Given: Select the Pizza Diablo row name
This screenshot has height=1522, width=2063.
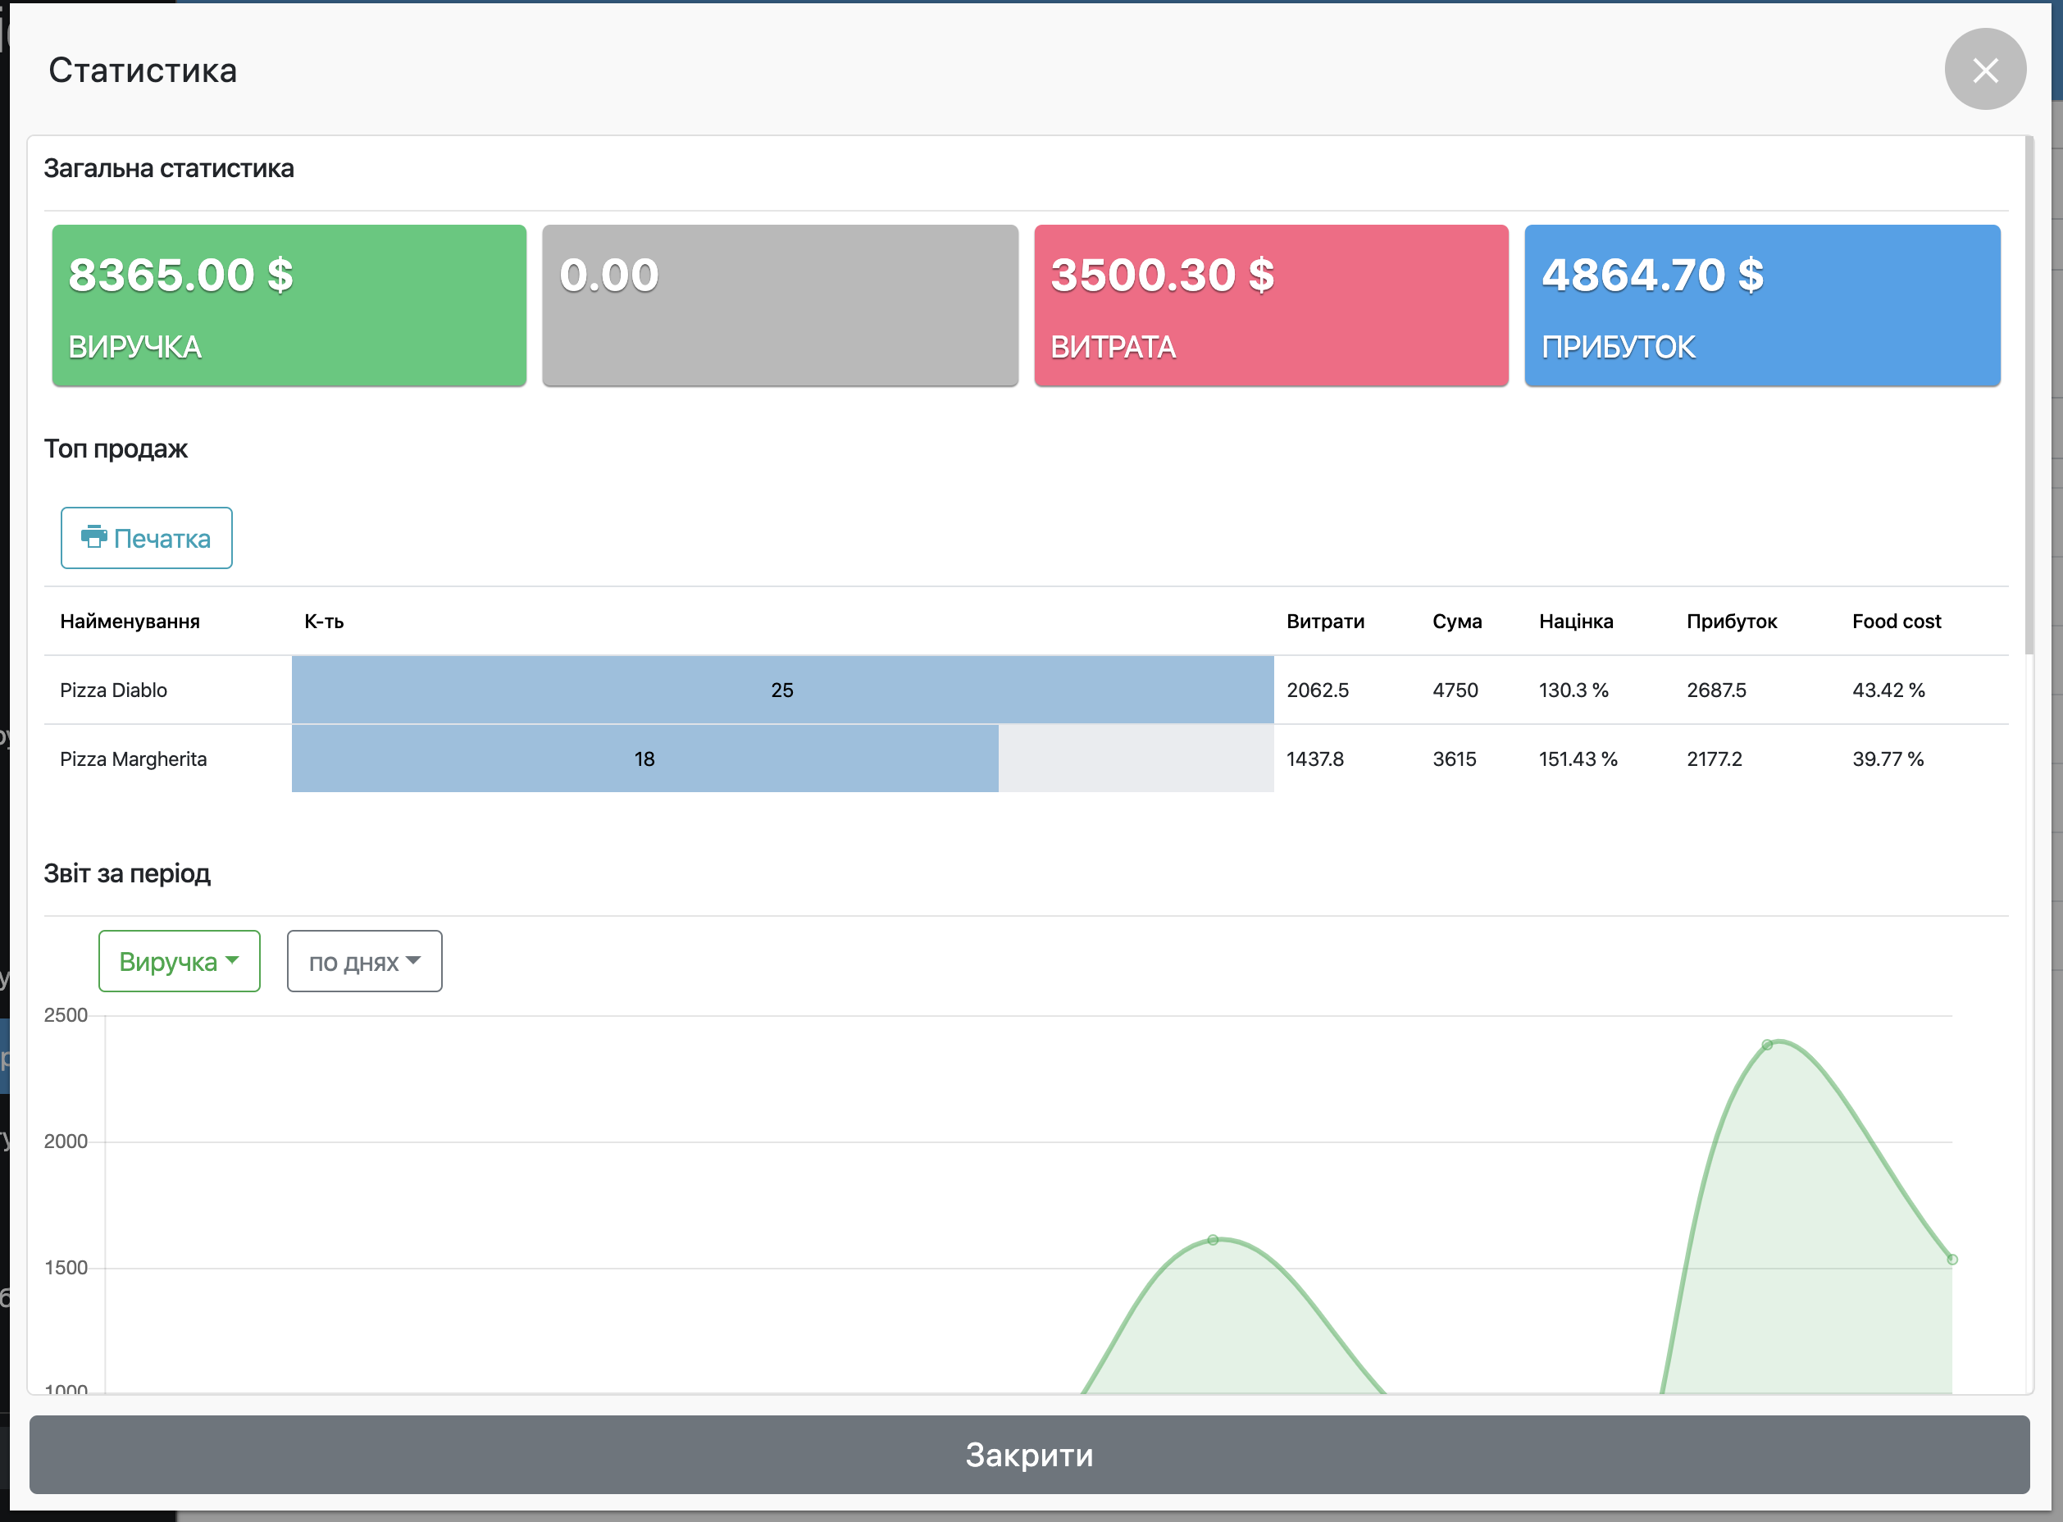Looking at the screenshot, I should [x=113, y=690].
